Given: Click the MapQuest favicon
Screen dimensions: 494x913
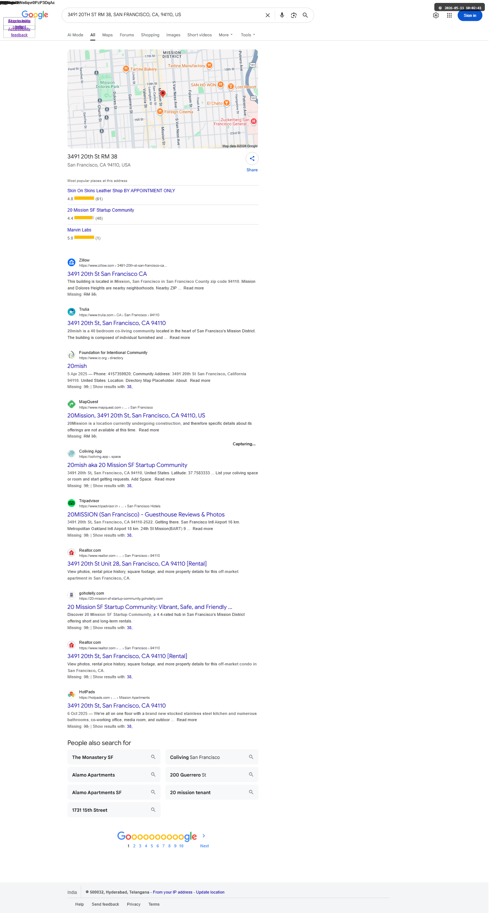Looking at the screenshot, I should (71, 404).
